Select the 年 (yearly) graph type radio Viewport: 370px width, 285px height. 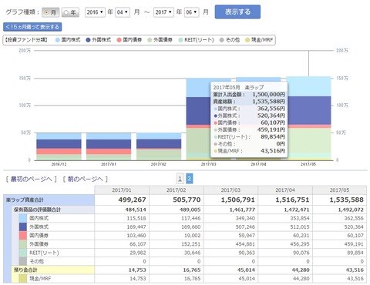tap(70, 12)
